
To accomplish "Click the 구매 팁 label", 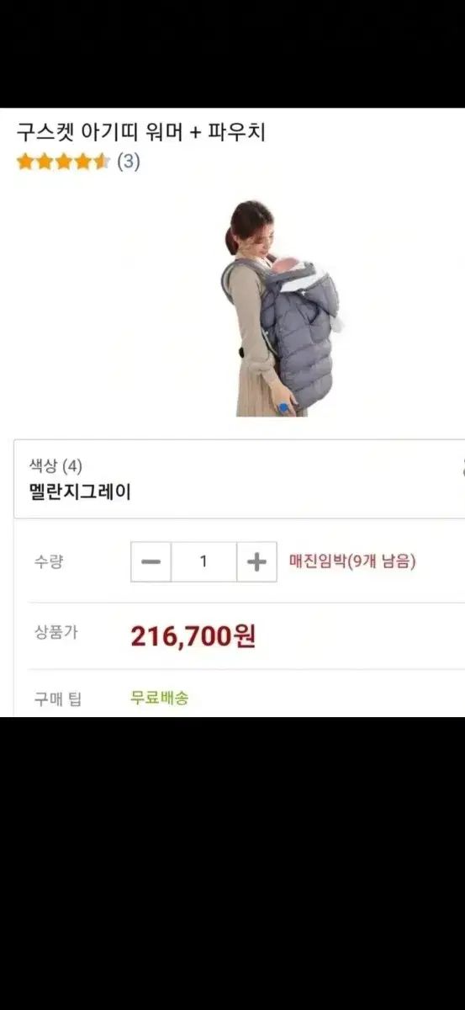I will click(58, 699).
